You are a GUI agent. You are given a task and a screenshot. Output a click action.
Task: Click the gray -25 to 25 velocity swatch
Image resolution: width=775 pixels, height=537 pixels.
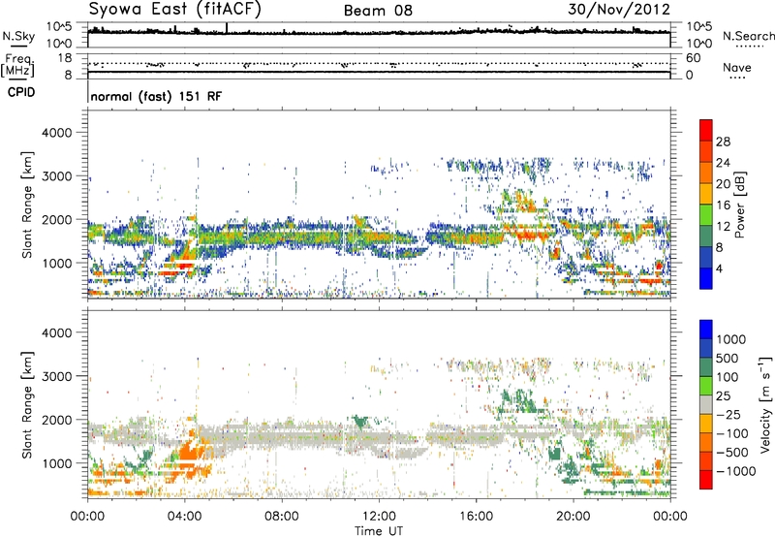click(x=706, y=404)
